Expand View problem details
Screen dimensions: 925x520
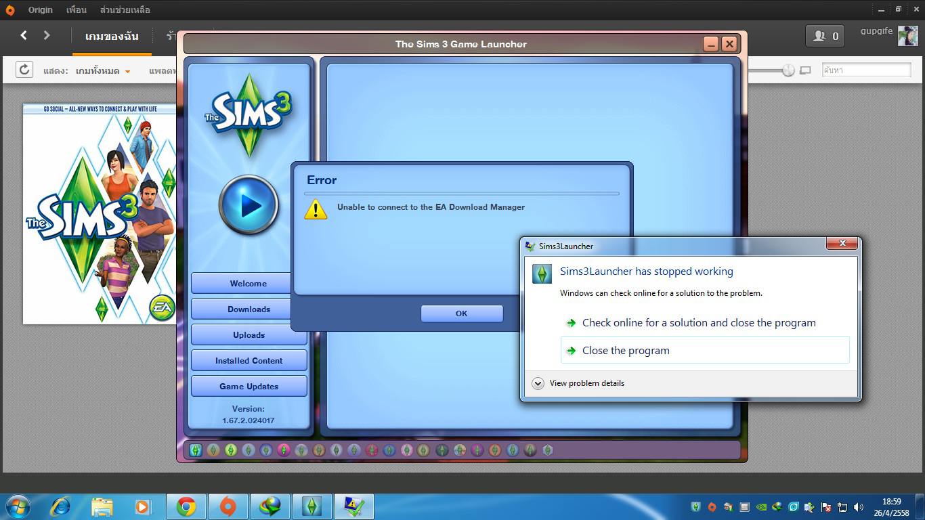pyautogui.click(x=579, y=383)
